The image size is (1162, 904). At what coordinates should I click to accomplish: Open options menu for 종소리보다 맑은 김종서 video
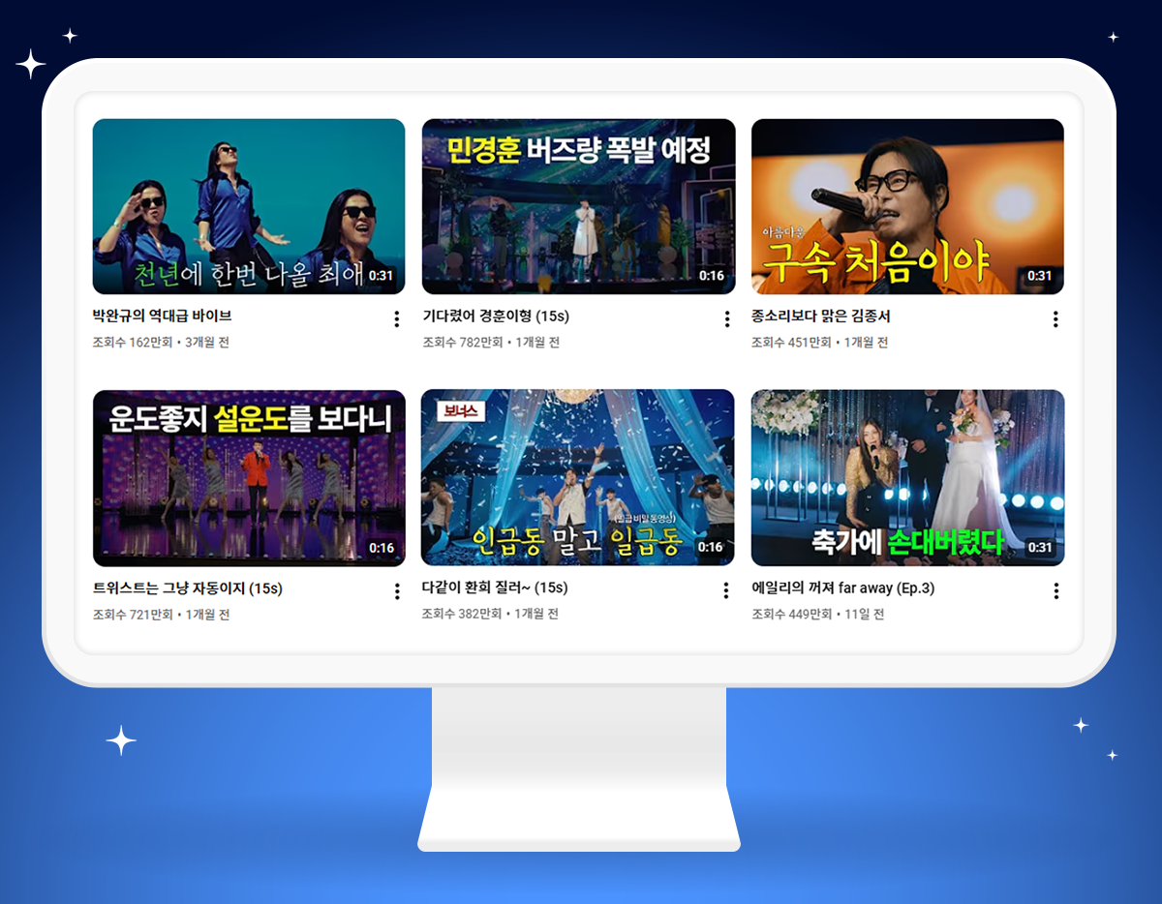pos(1055,318)
